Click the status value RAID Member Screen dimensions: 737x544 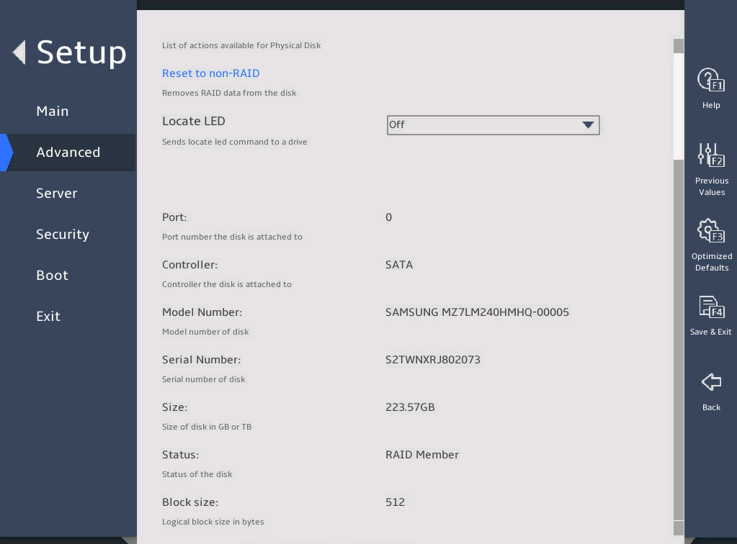click(422, 455)
